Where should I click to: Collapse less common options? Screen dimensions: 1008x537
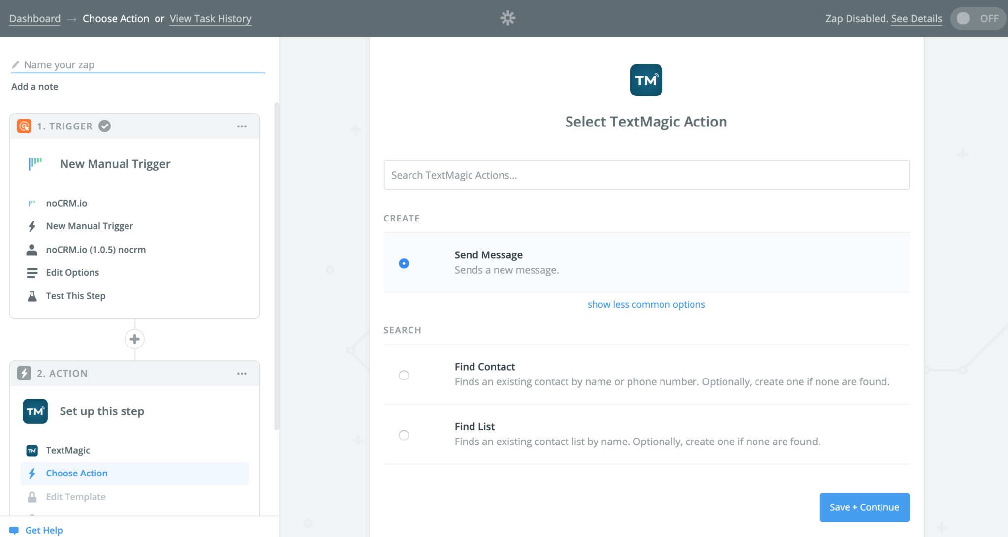tap(646, 304)
